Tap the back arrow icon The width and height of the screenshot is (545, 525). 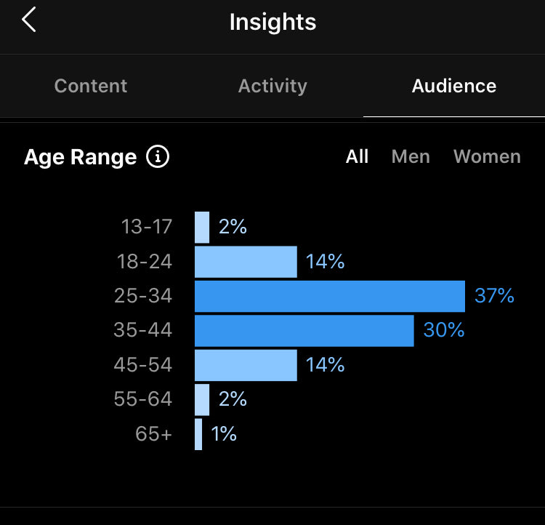[29, 20]
